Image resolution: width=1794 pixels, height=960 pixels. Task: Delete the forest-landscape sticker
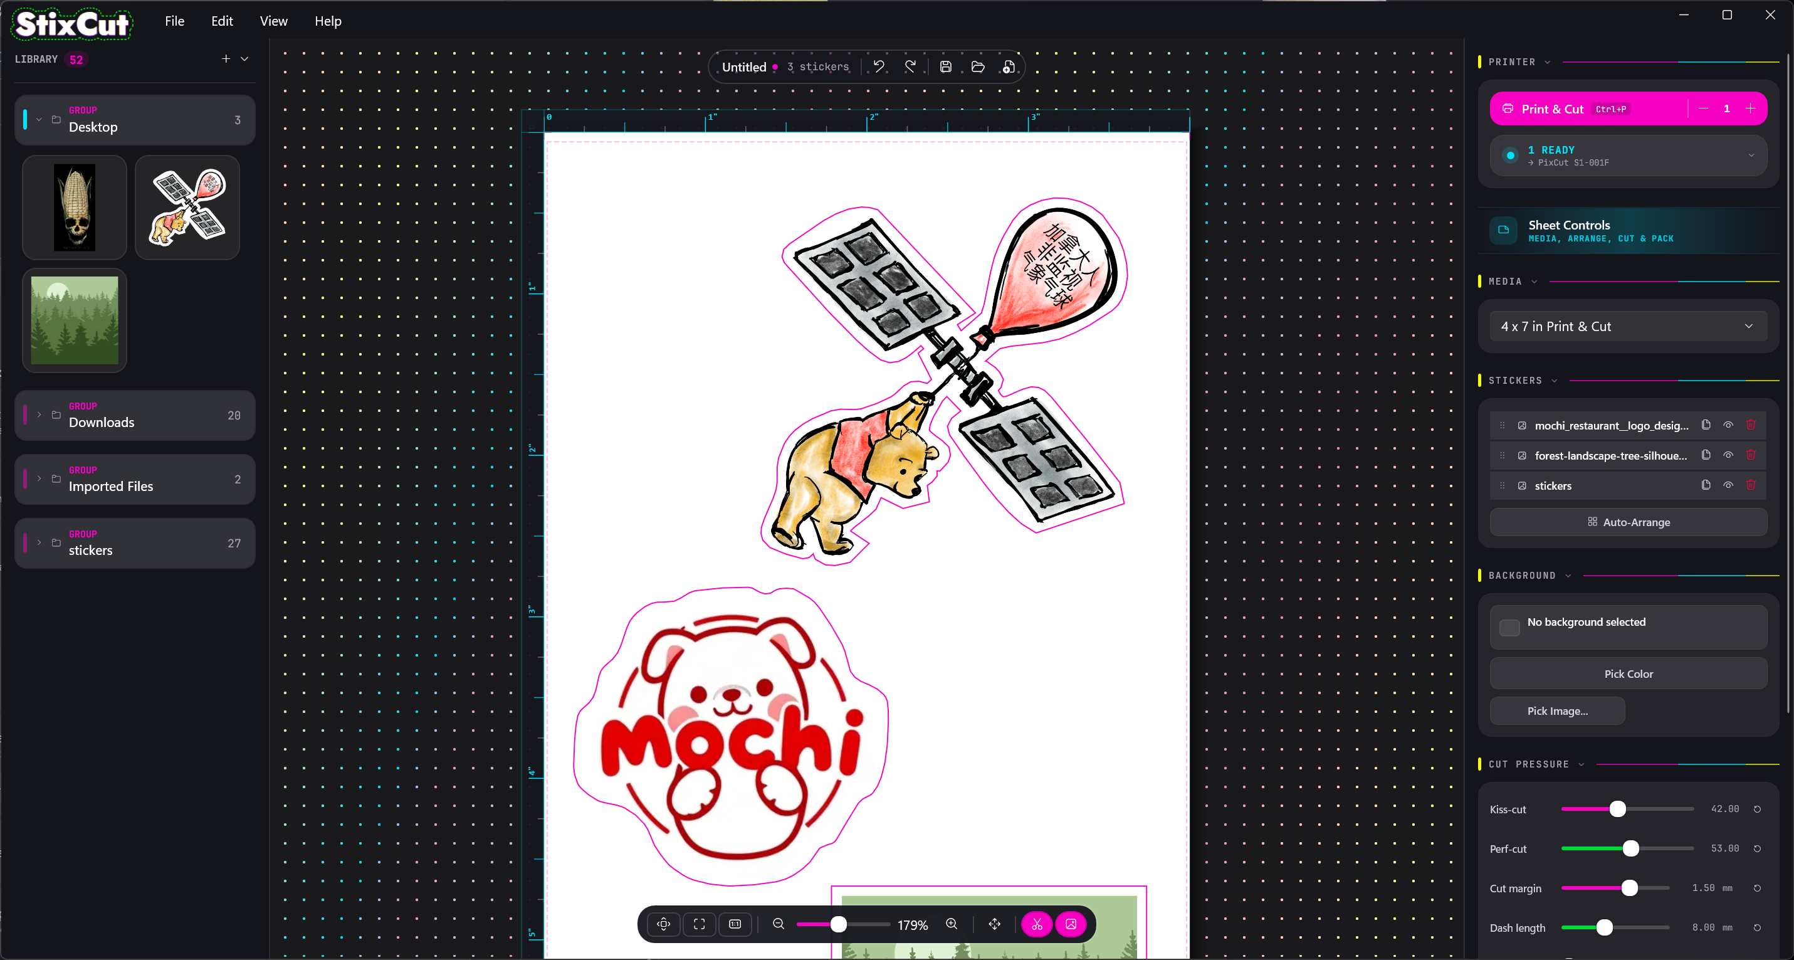[x=1751, y=455]
